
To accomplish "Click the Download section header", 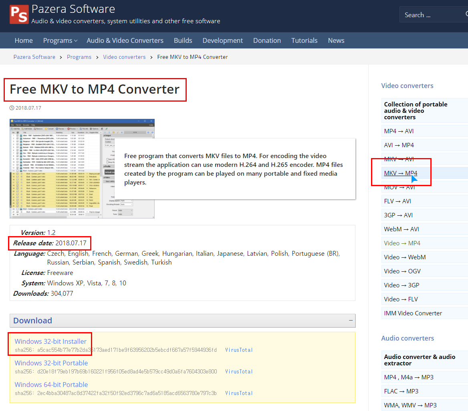I will [x=182, y=321].
